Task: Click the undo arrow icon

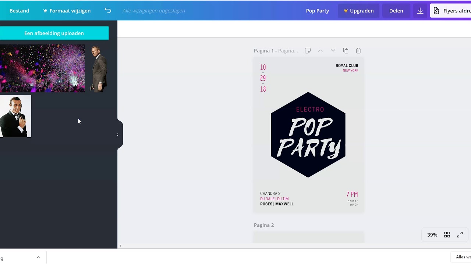Action: coord(108,11)
